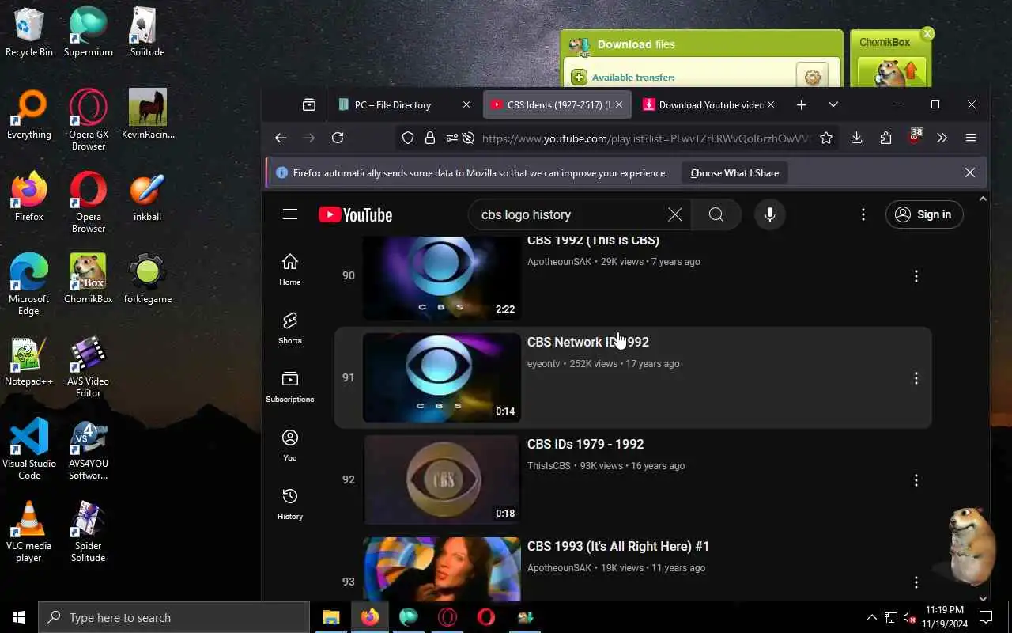The width and height of the screenshot is (1012, 633).
Task: Show site info via padlock icon
Action: [x=430, y=138]
